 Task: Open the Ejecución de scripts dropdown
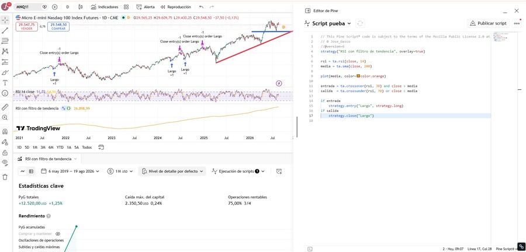238,171
